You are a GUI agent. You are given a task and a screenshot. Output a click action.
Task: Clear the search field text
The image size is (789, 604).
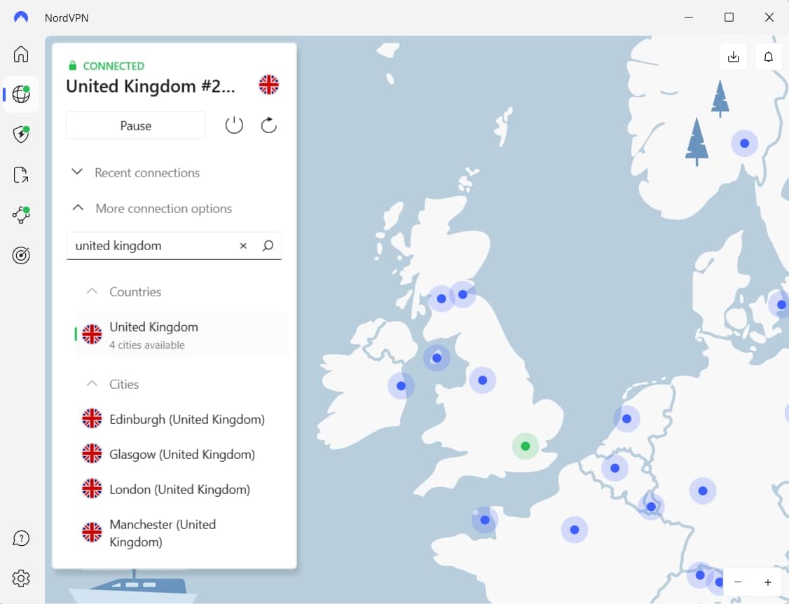pyautogui.click(x=243, y=246)
